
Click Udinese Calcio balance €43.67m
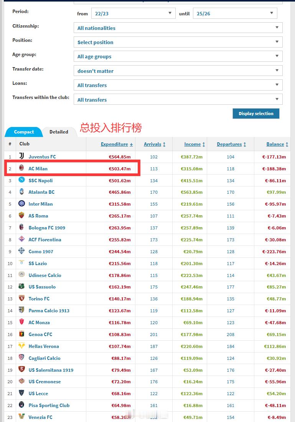[276, 275]
